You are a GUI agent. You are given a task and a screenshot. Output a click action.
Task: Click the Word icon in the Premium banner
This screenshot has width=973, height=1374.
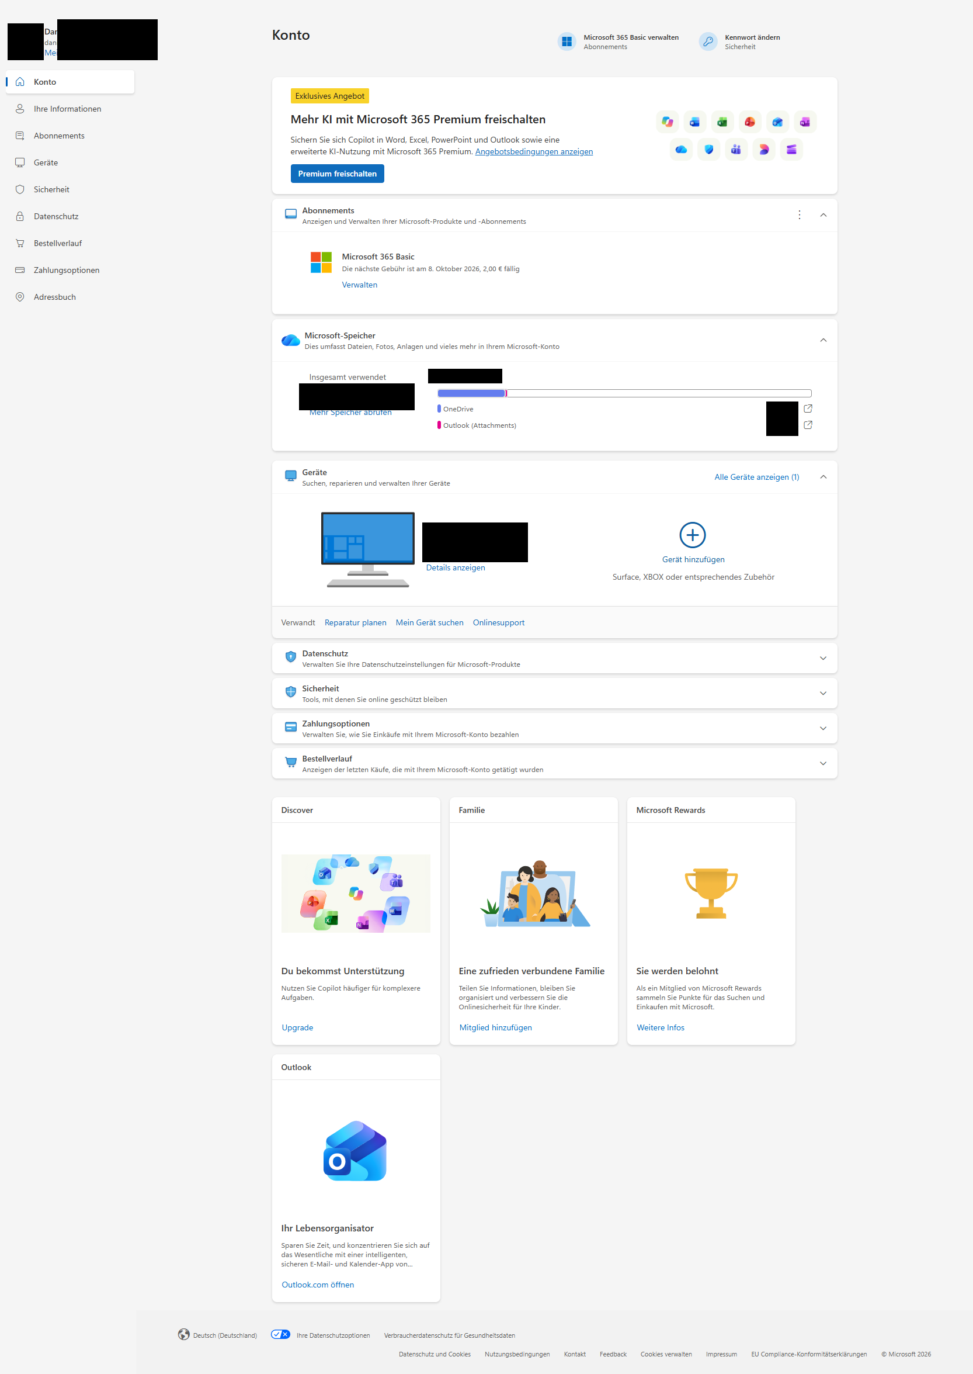(x=694, y=122)
